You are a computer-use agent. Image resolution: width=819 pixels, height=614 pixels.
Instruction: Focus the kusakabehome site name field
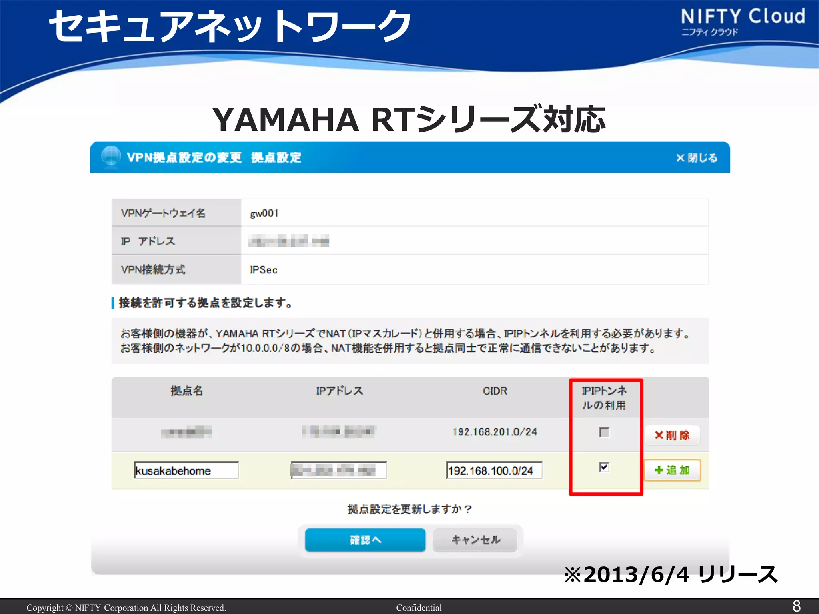pyautogui.click(x=186, y=470)
